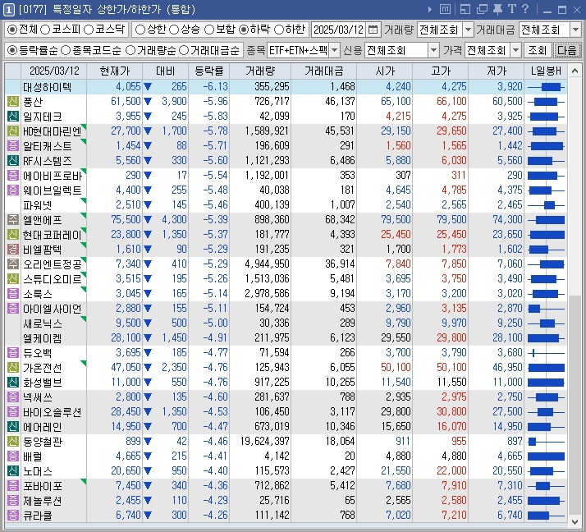
Task: Click the scrollbar down arrow
Action: (x=575, y=521)
